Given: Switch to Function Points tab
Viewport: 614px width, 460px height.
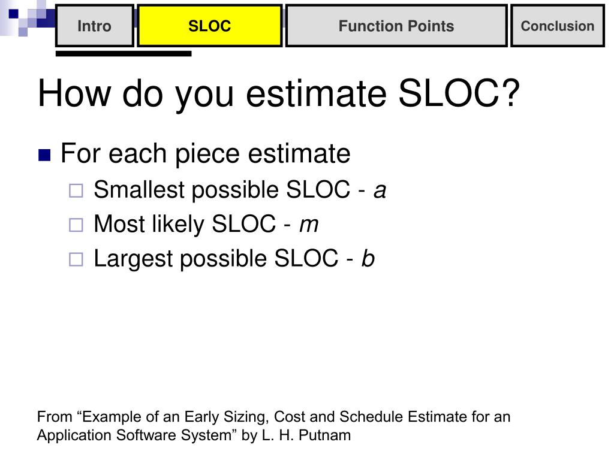Looking at the screenshot, I should [396, 26].
